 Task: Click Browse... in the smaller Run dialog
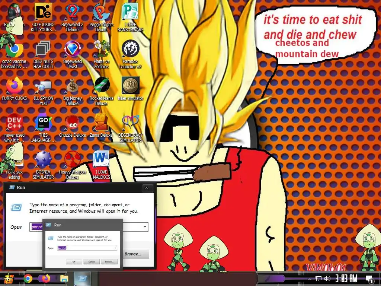pos(109,262)
